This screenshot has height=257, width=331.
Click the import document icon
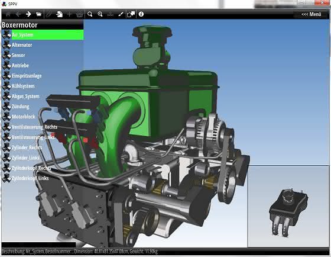click(x=59, y=14)
